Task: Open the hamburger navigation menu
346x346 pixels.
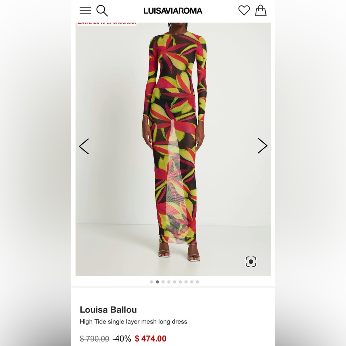Action: point(85,11)
